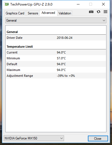Go to the Validation tab
This screenshot has height=145, width=112.
[x=65, y=13]
